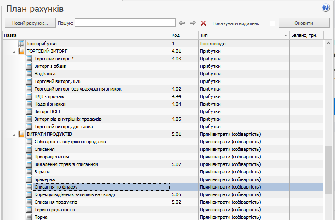Collapse the ВИТРАТИ ПРОДУКТІВ tree group
The height and width of the screenshot is (220, 335).
click(15, 135)
